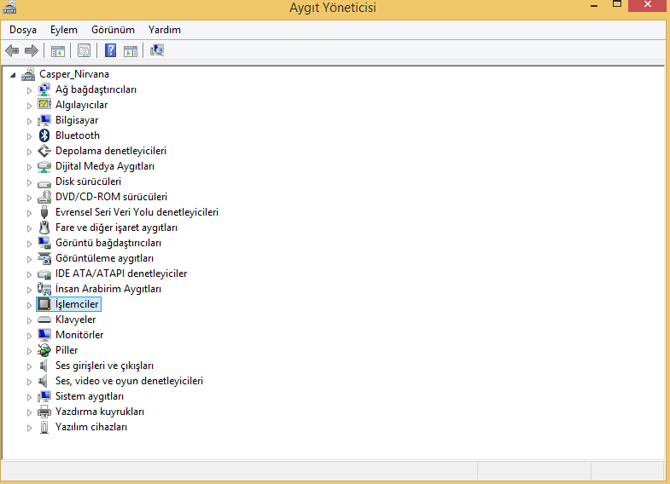Select Evrensel Seri Veri Yolu denetleyicileri label
The image size is (670, 484).
coord(137,212)
